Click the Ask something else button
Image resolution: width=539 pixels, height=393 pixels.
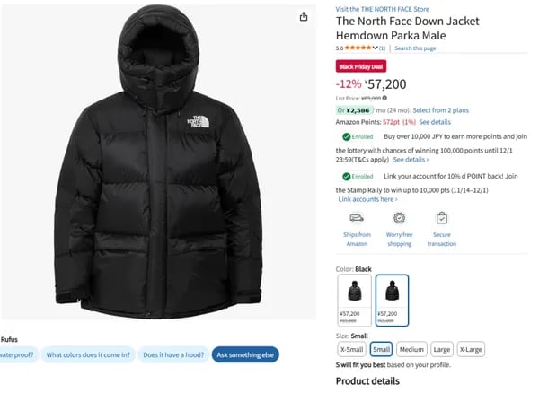click(x=245, y=355)
